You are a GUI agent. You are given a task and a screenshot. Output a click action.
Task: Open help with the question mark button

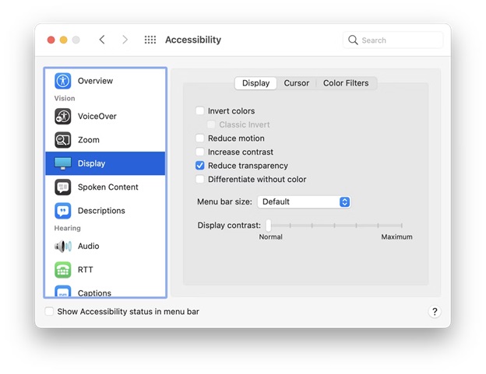click(x=435, y=312)
